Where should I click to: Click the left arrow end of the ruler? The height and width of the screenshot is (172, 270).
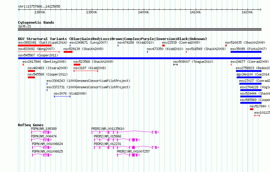pos(19,9)
